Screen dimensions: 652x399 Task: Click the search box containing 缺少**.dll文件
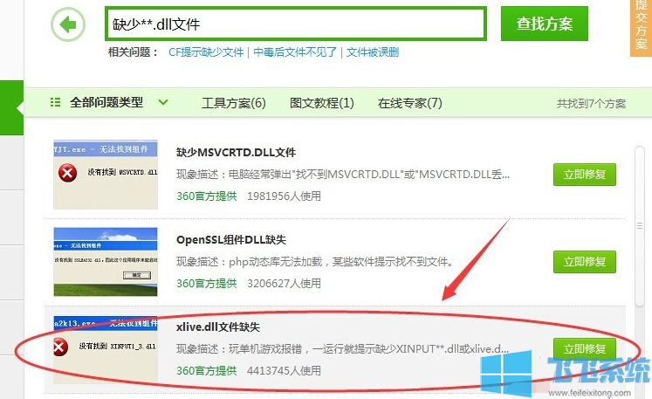[295, 24]
